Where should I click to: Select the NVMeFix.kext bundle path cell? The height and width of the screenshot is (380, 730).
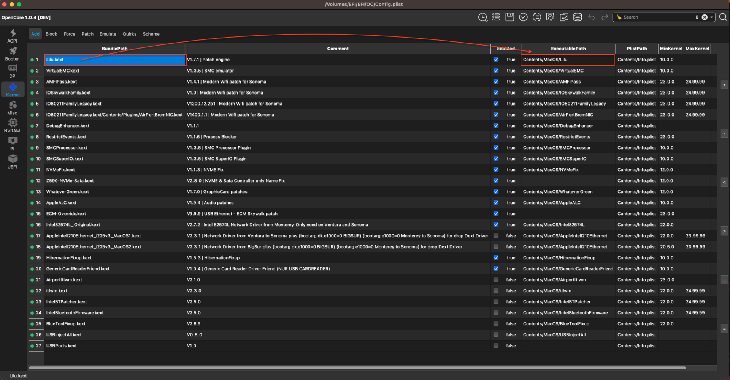(x=114, y=170)
